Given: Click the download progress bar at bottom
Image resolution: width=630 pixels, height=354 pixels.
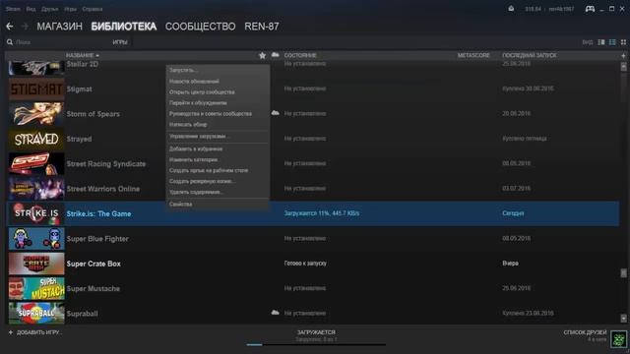Looking at the screenshot, I should click(316, 344).
